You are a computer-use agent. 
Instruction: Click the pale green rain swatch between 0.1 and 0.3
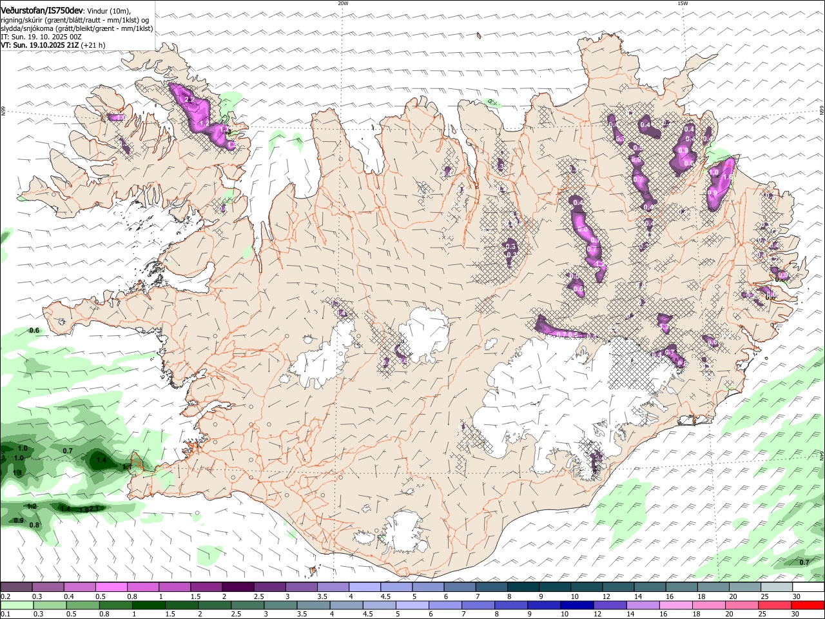pos(17,605)
